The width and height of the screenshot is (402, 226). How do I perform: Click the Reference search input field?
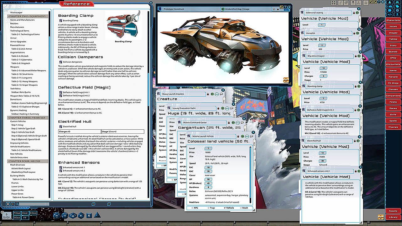[35, 204]
